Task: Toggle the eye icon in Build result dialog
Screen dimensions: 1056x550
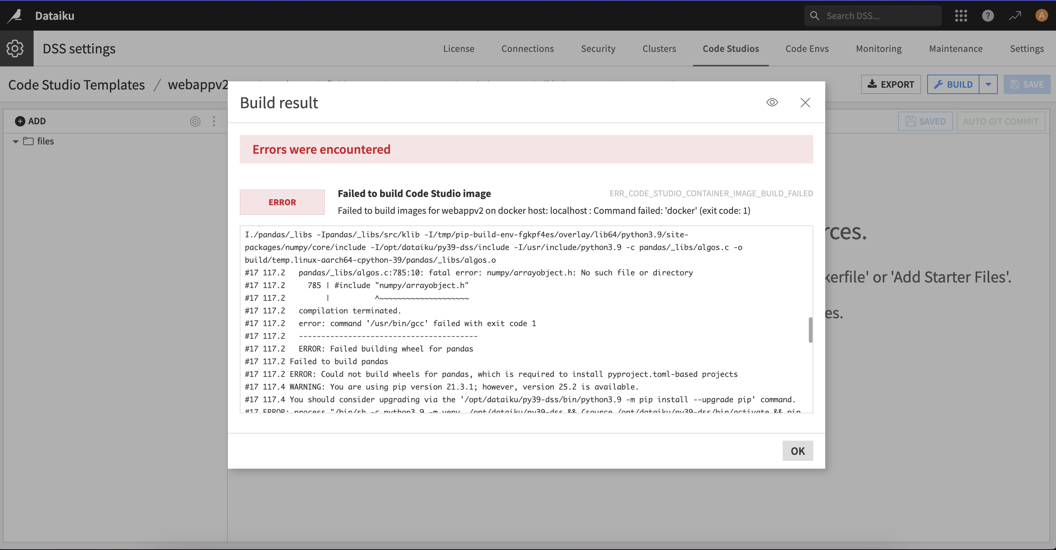Action: [x=772, y=102]
